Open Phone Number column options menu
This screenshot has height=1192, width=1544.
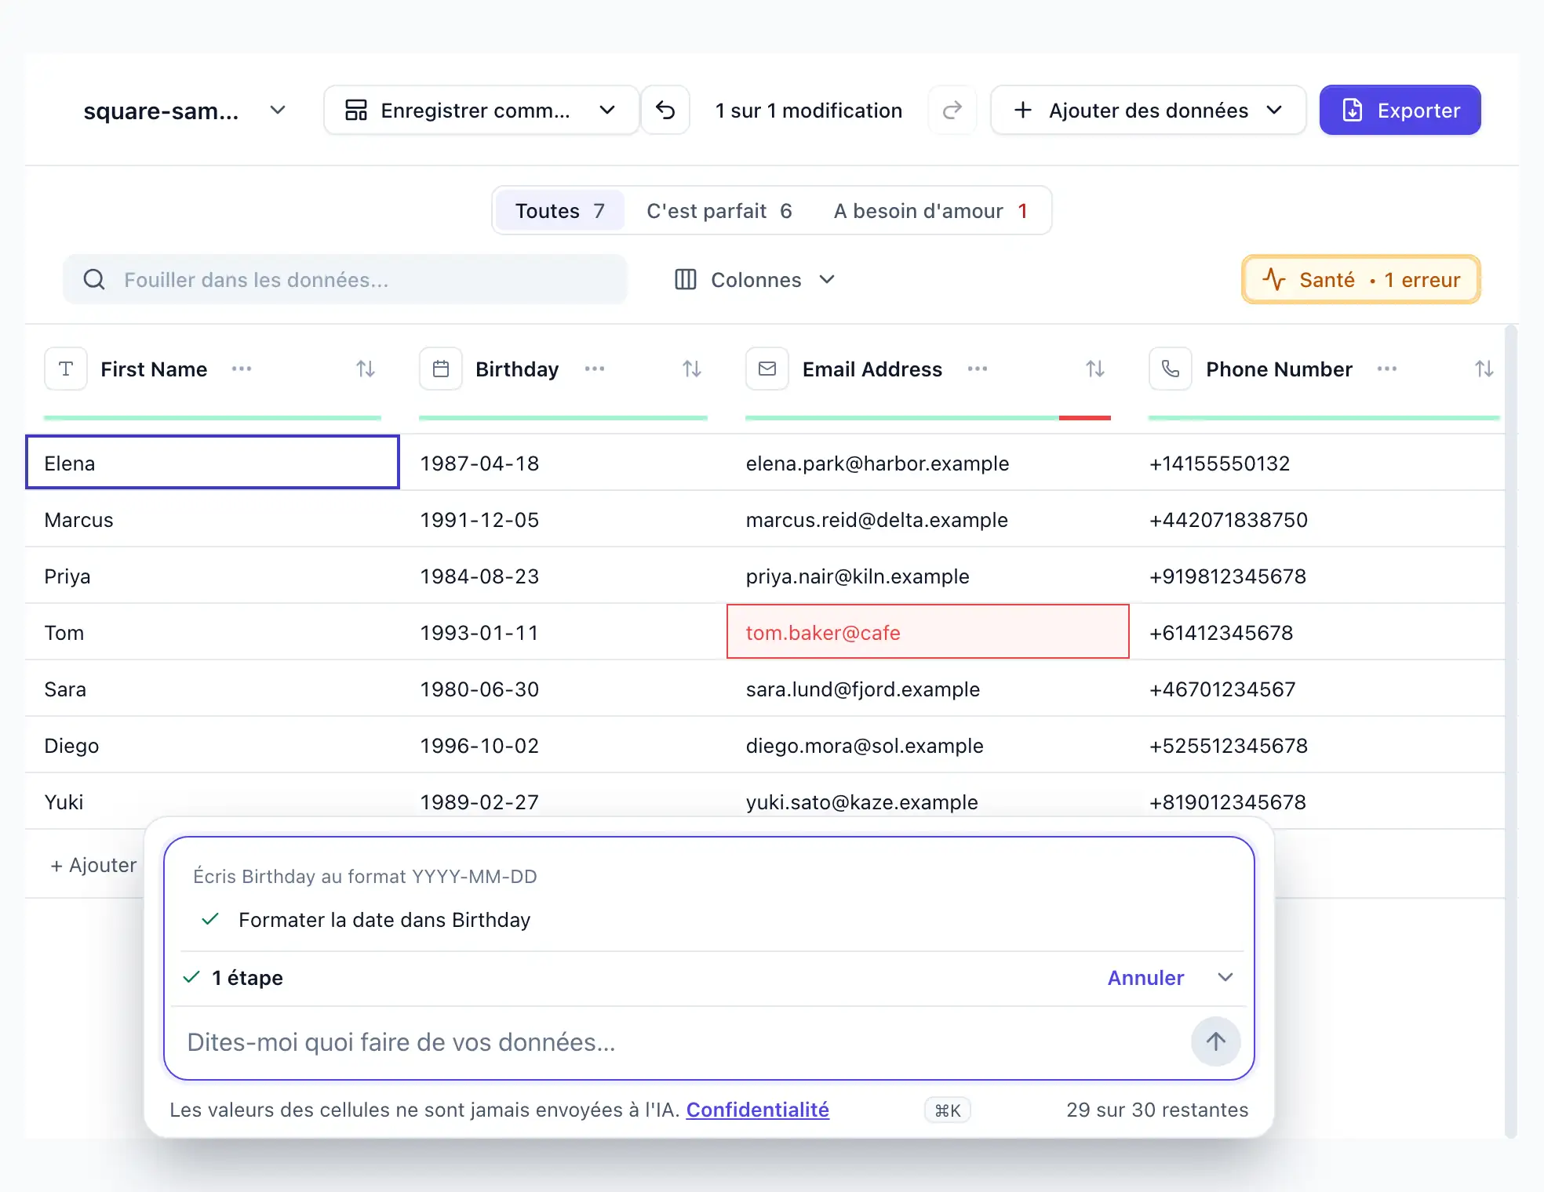(1387, 369)
